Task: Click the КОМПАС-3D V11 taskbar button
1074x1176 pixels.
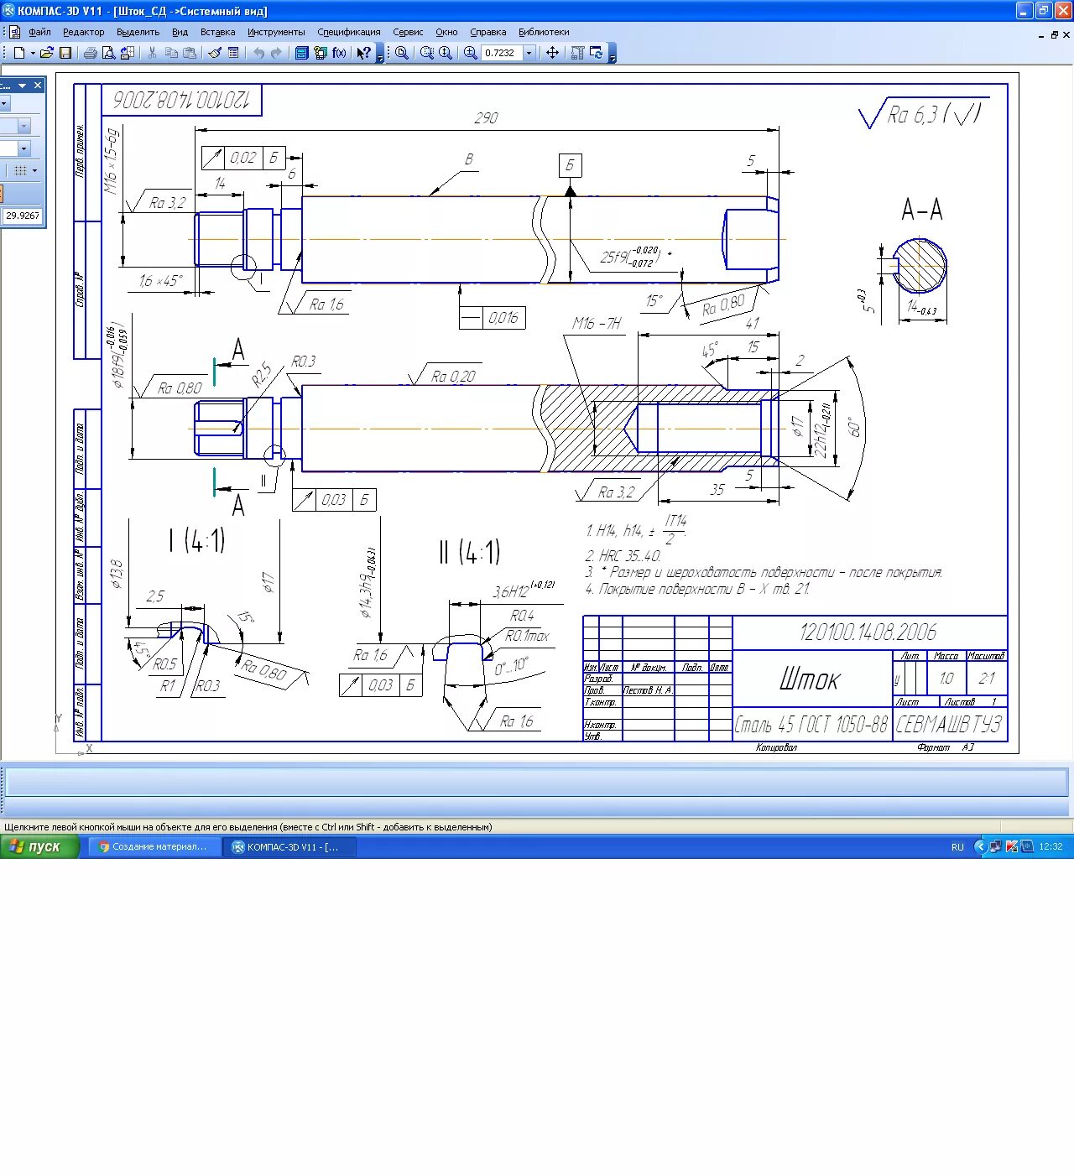Action: (289, 847)
